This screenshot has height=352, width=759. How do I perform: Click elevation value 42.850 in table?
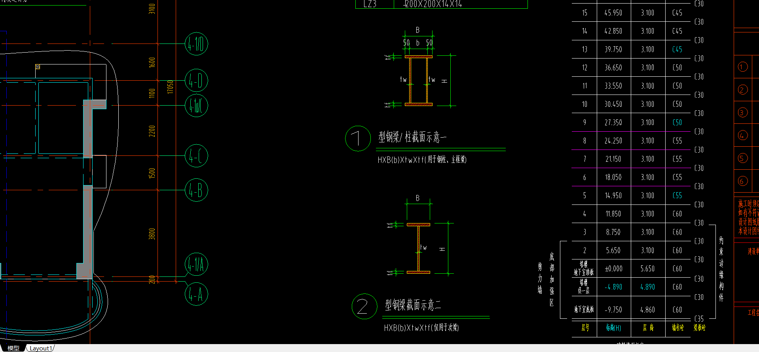[x=613, y=31]
